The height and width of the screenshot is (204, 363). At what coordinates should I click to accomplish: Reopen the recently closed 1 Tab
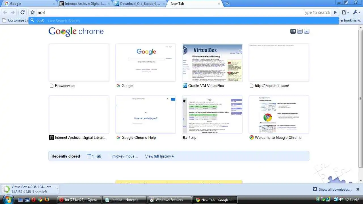pyautogui.click(x=94, y=156)
